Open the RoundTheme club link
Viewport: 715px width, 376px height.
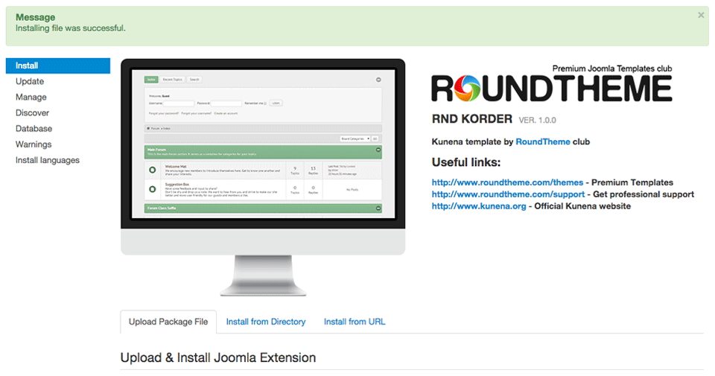(543, 141)
